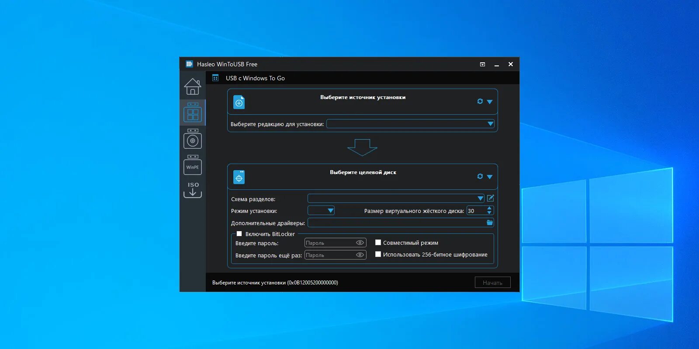Select the Windows To Go USB sidebar icon

pos(193,113)
